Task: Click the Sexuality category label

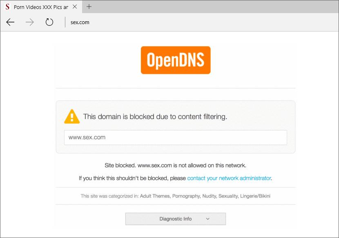Action: pyautogui.click(x=228, y=196)
